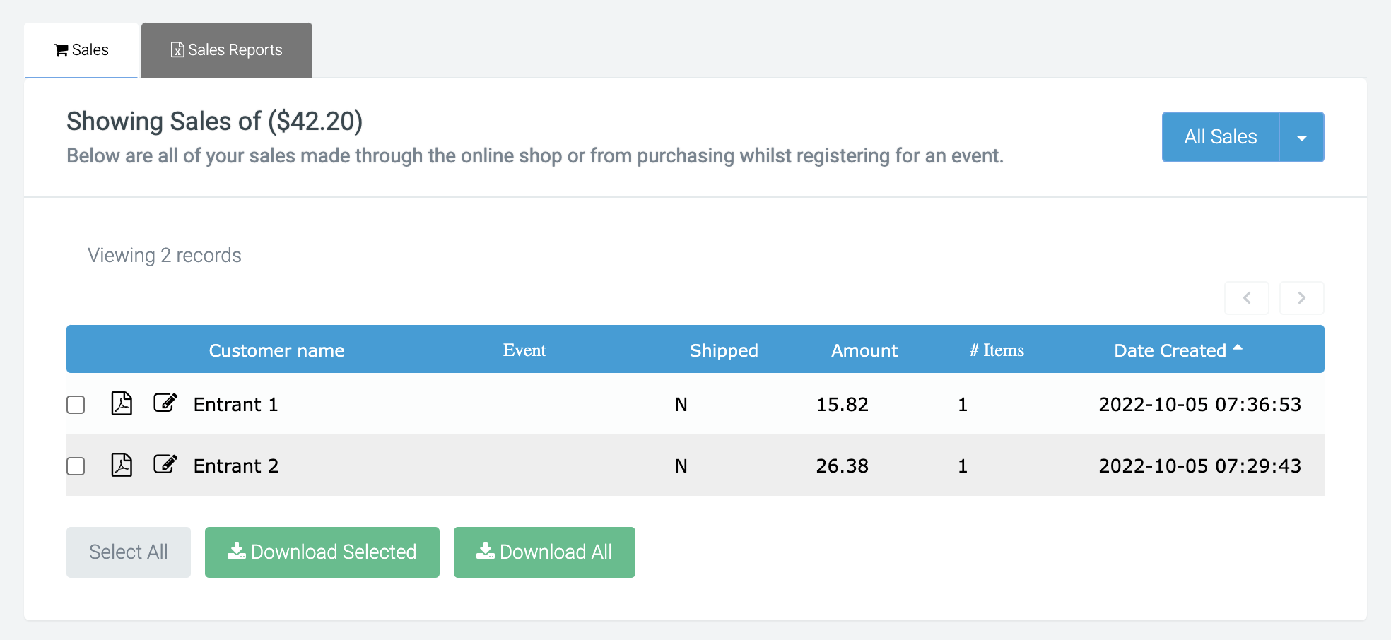Click date 2022-10-05 07:29:43

click(1200, 466)
